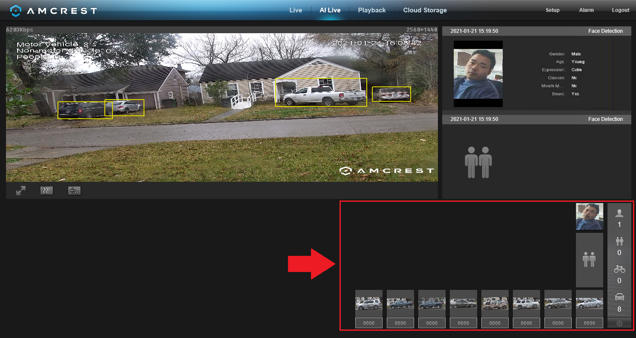
Task: Click the car motor vehicle count icon
Action: pyautogui.click(x=619, y=297)
